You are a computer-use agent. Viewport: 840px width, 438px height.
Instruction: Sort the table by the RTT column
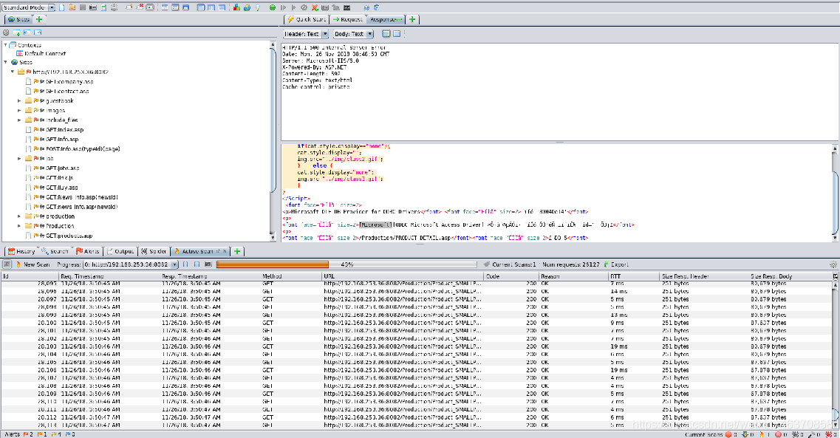tap(634, 276)
